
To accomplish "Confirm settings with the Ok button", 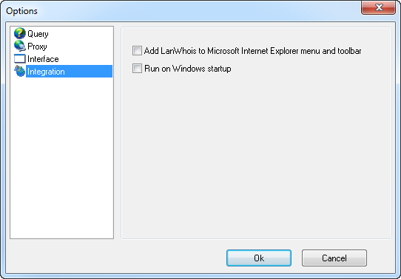I will tap(259, 258).
